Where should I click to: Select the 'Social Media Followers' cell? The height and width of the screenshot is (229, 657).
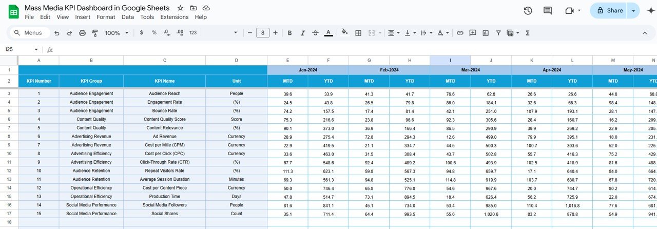pyautogui.click(x=165, y=205)
